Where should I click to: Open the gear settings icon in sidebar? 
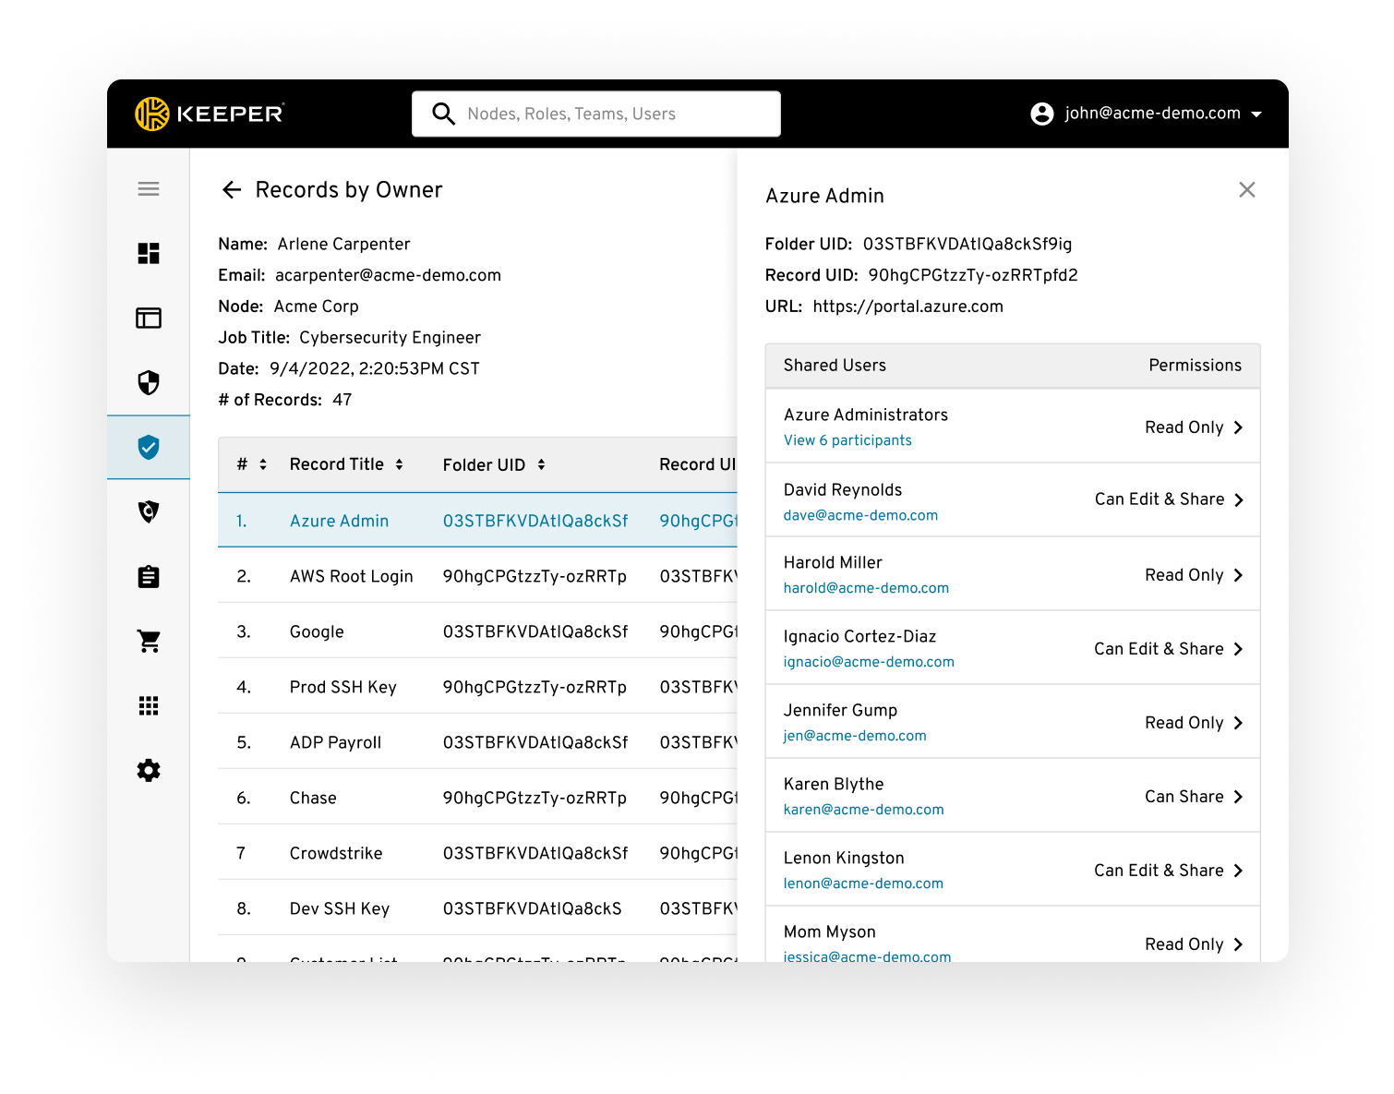(x=149, y=771)
